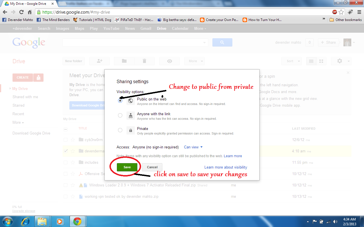Viewport: 364px width, 227px height.
Task: Tick the cyb3rw0rm folder checkbox
Action: click(66, 140)
